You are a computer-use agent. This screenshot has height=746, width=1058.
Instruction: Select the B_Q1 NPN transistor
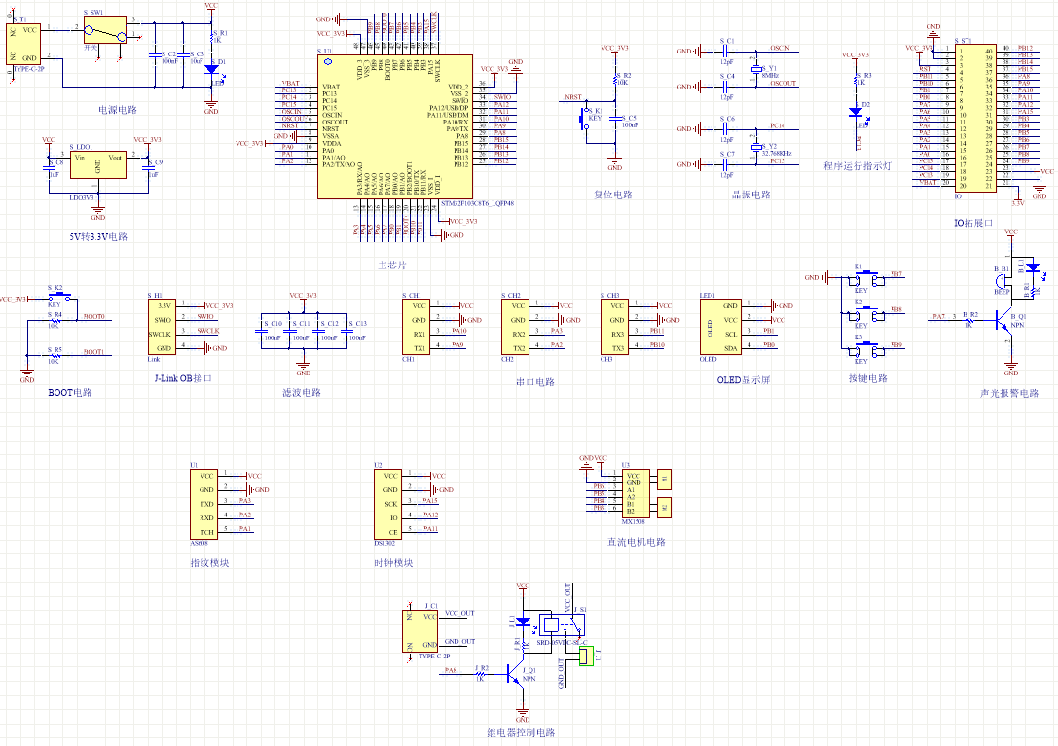[1003, 320]
